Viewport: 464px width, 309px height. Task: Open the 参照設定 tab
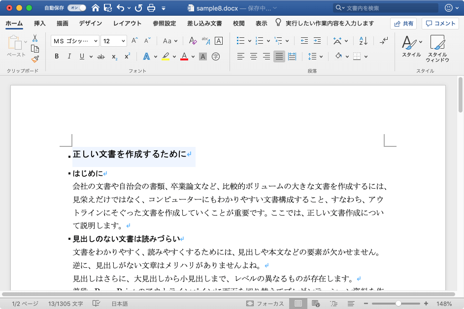[164, 23]
